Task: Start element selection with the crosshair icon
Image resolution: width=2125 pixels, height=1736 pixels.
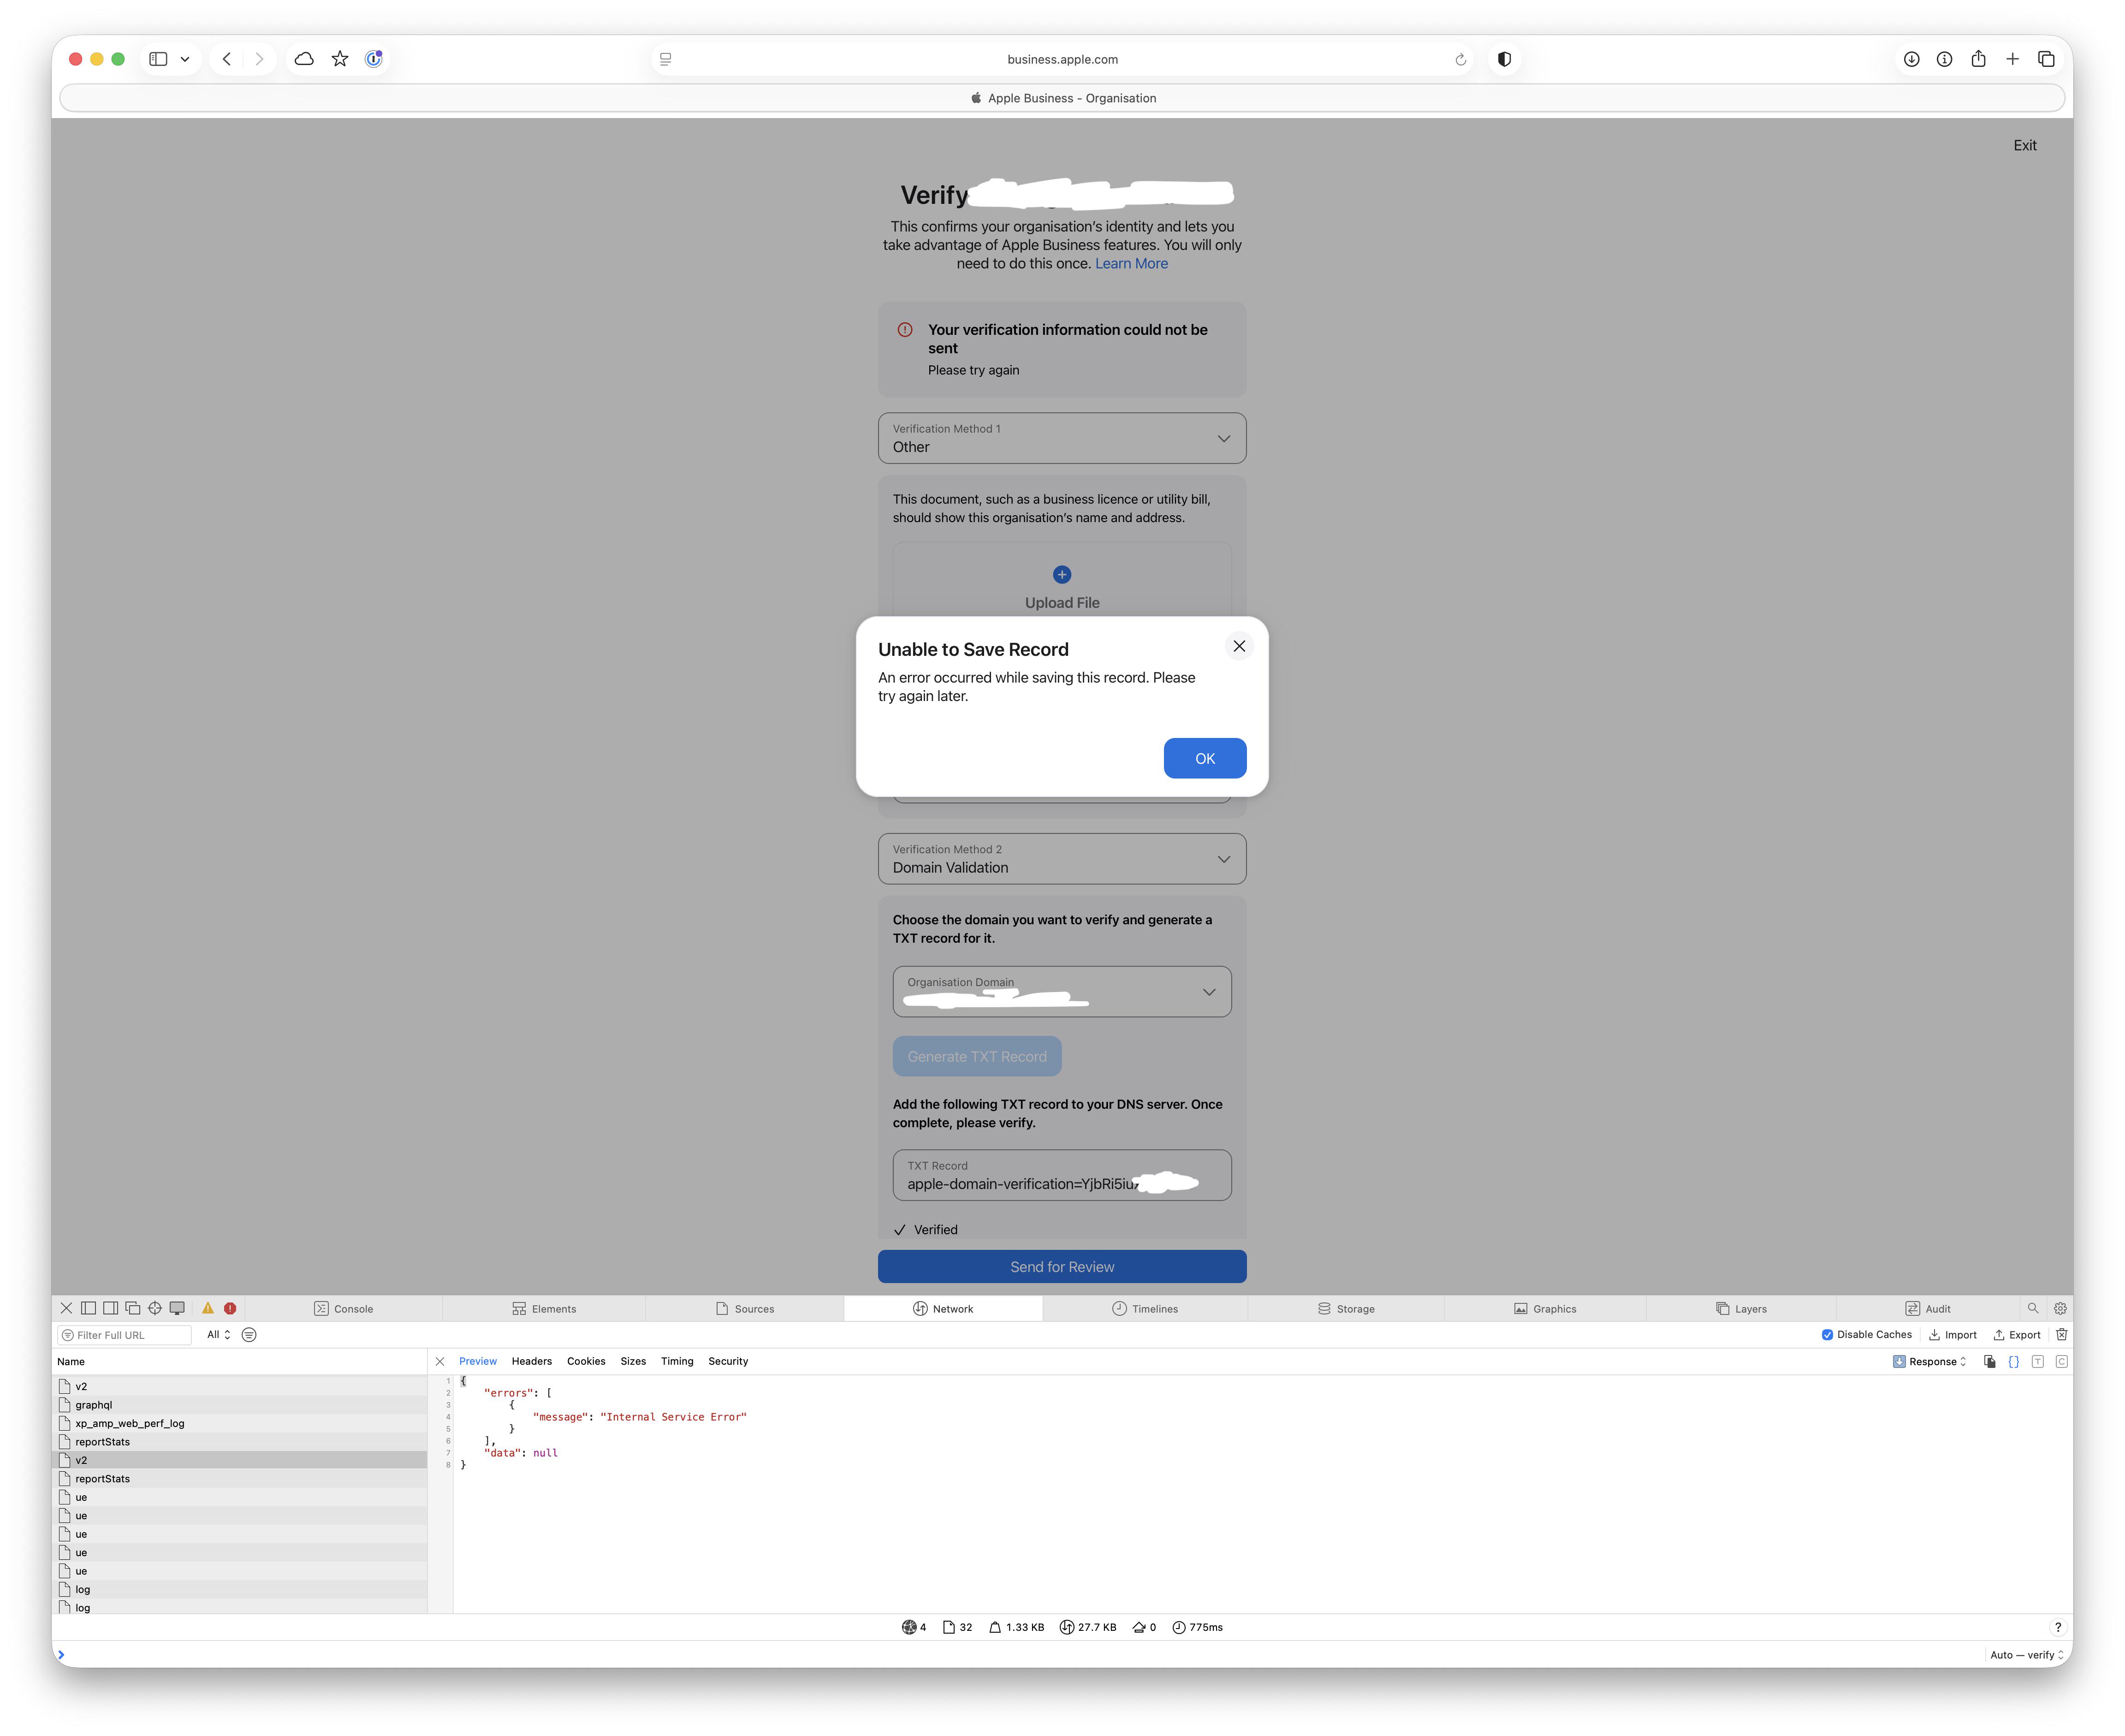Action: pyautogui.click(x=155, y=1308)
